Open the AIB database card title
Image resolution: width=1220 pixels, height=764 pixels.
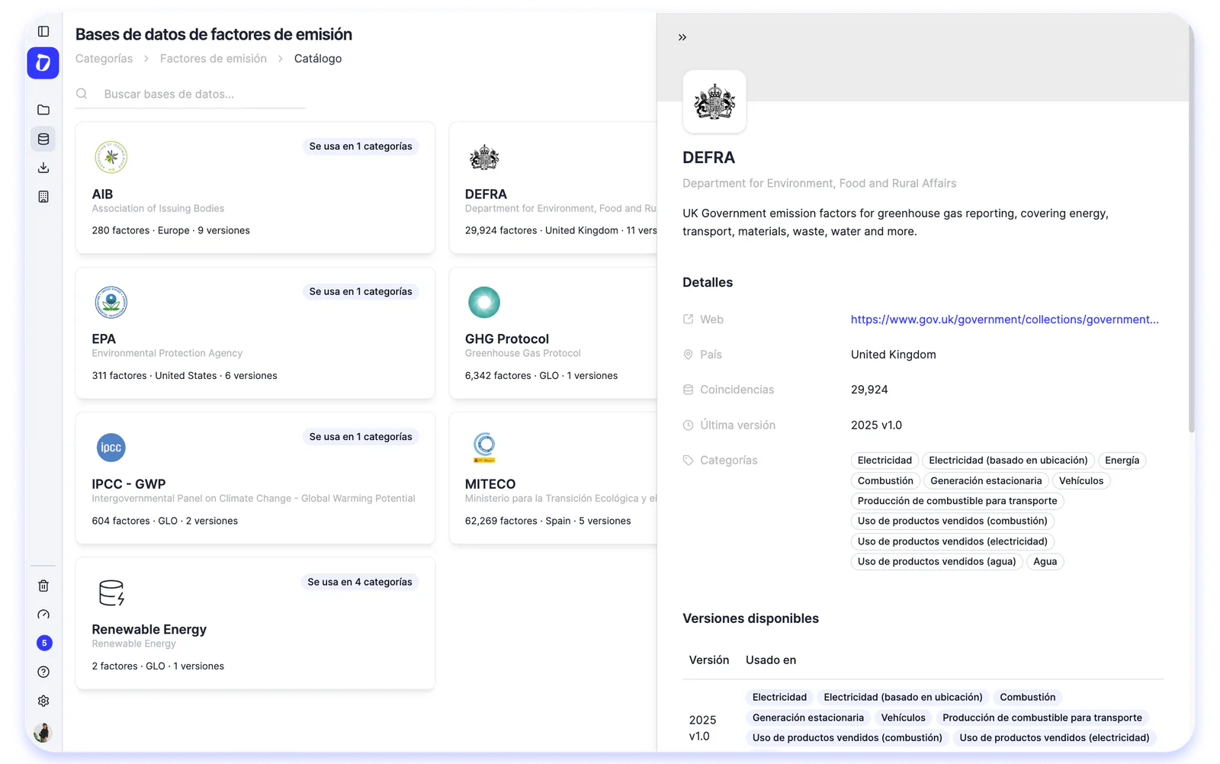click(x=102, y=194)
